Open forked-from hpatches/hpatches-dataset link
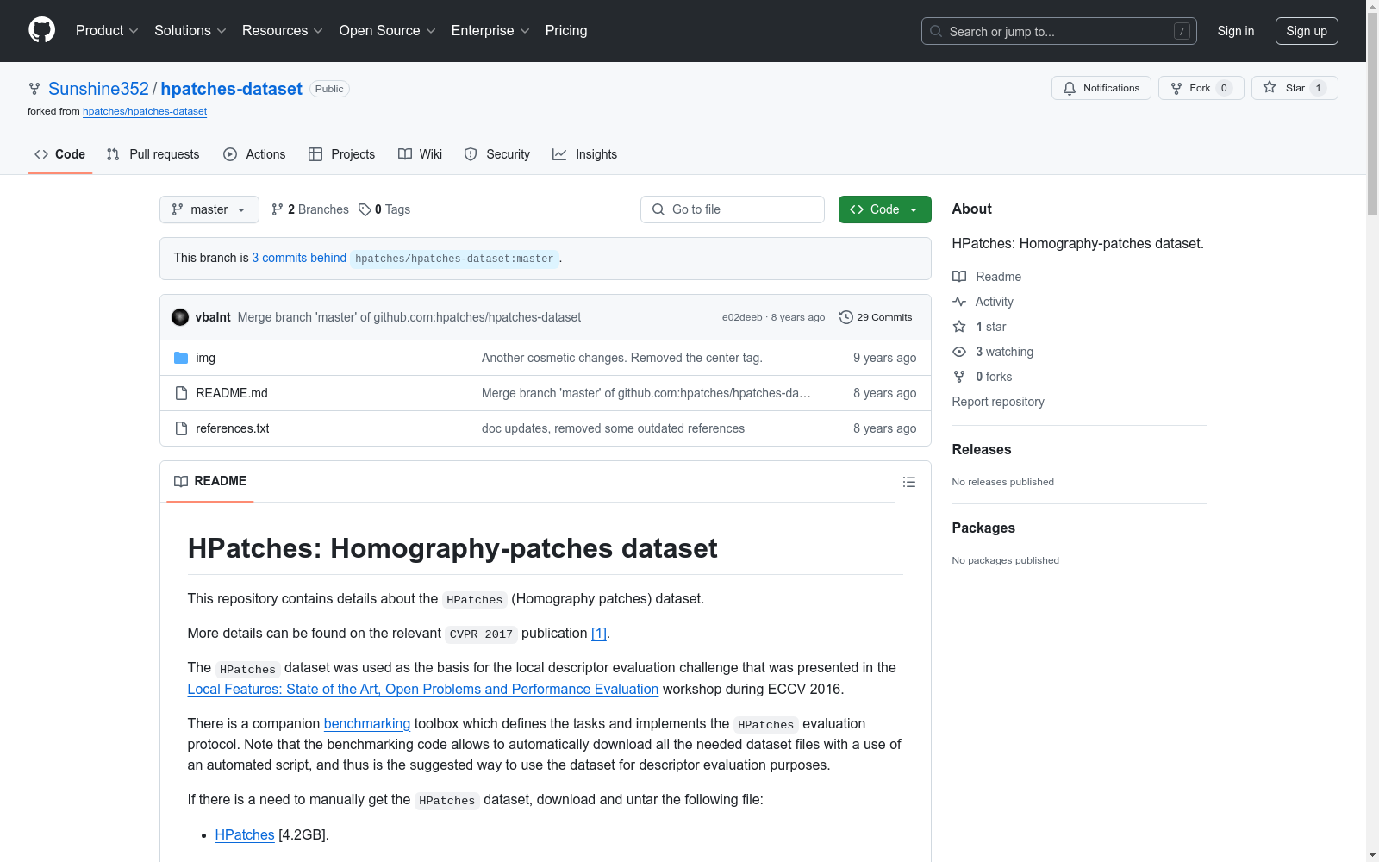This screenshot has height=862, width=1379. pyautogui.click(x=145, y=111)
